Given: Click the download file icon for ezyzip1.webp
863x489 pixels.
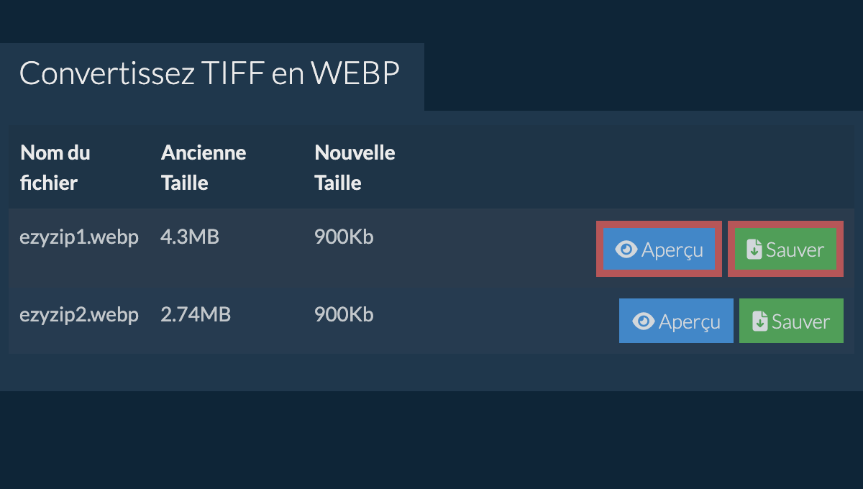Looking at the screenshot, I should pos(754,250).
